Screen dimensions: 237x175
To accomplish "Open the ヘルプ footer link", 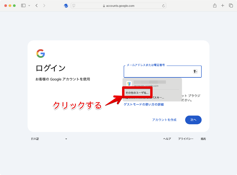I will pos(167,139).
